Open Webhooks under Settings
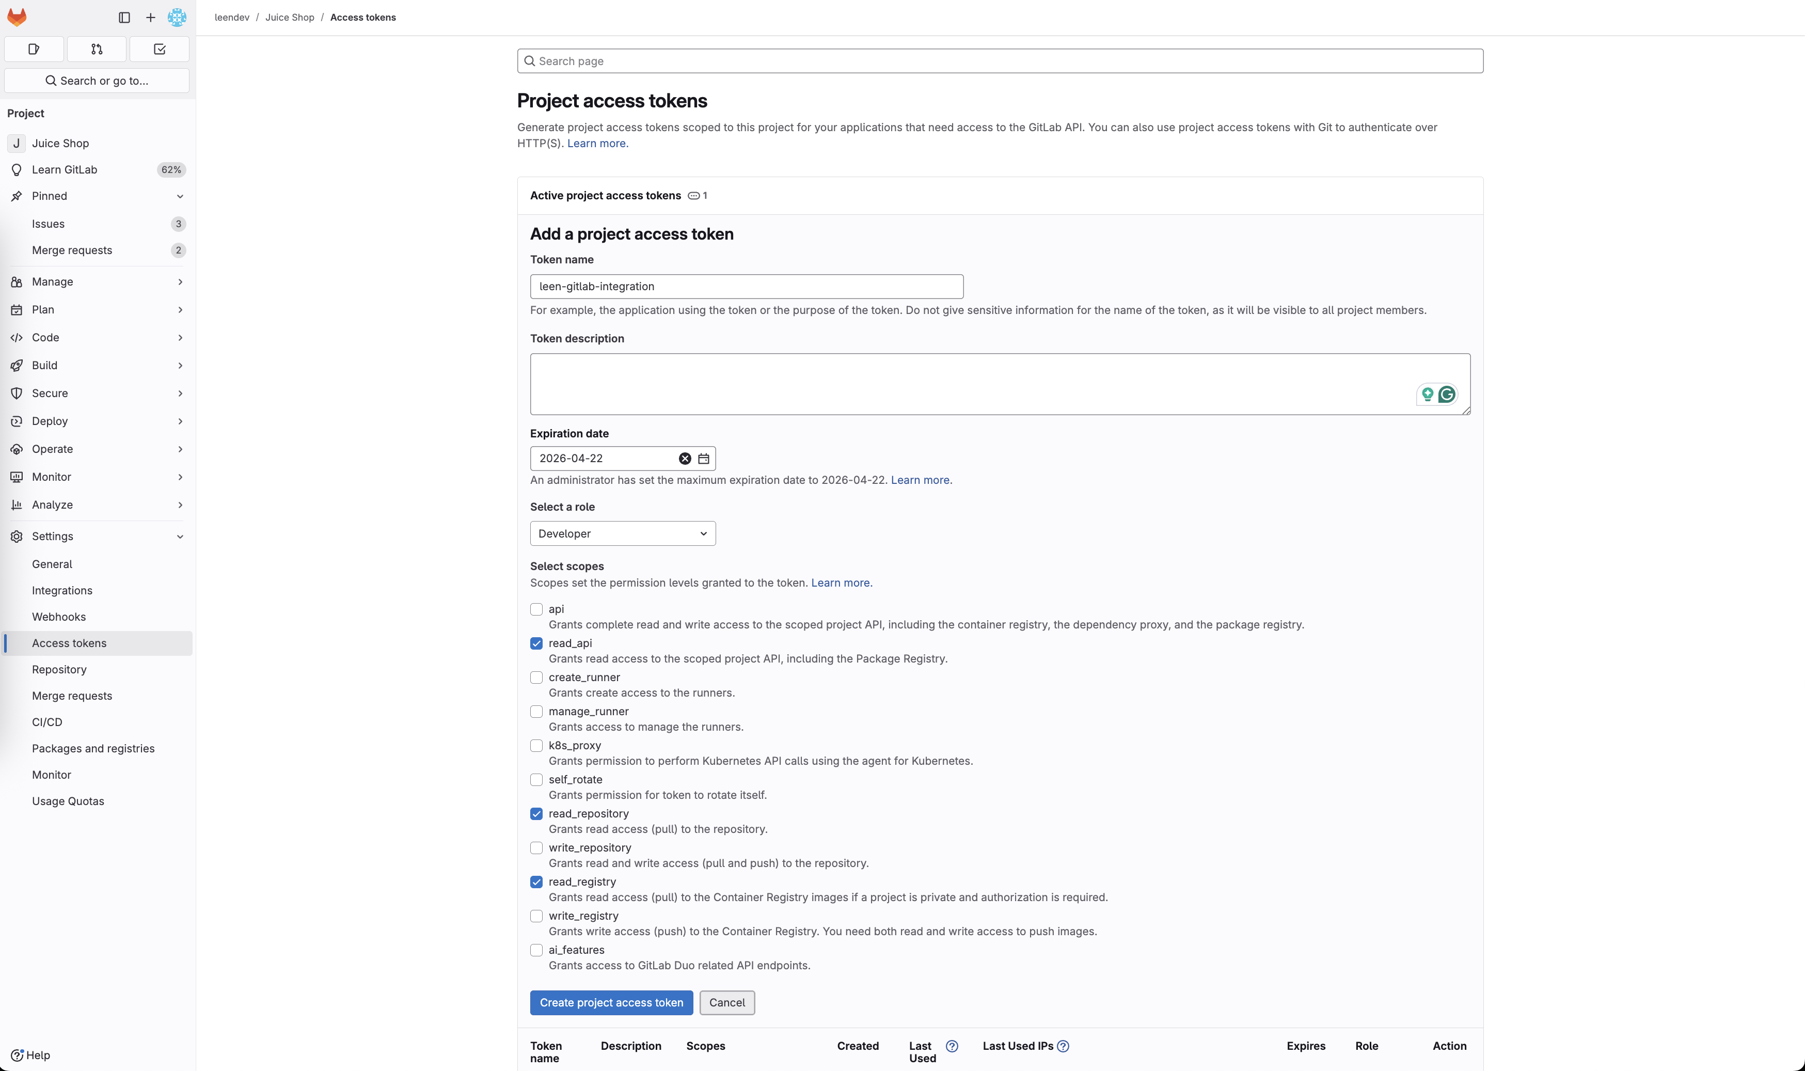Screen dimensions: 1805x1071 click(x=58, y=617)
